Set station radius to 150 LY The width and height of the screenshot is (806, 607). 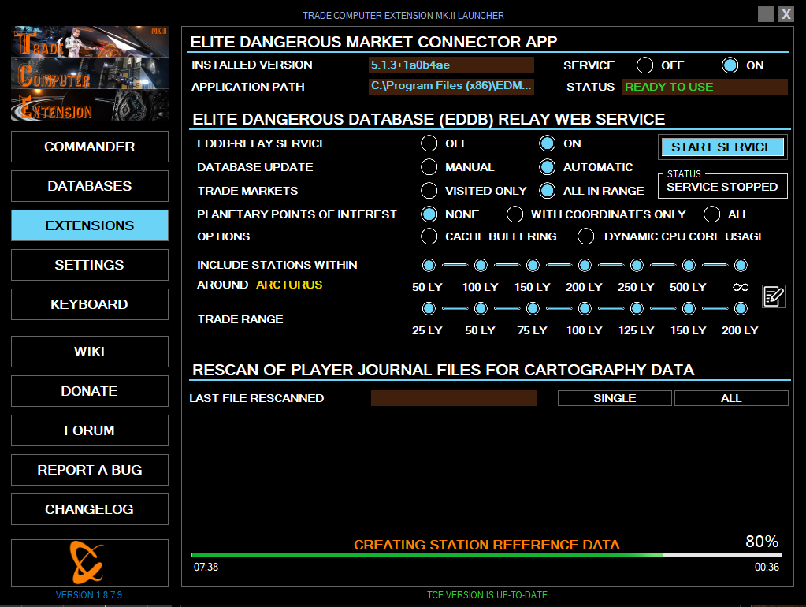pos(533,265)
